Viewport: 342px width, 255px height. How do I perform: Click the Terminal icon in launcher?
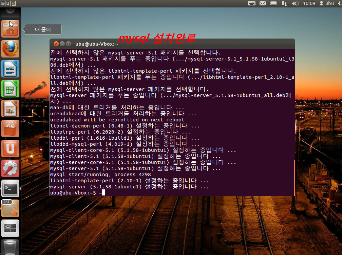[10, 189]
